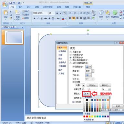Click the Cut scissors icon
Viewport: 124px width, 124px height.
point(11,12)
